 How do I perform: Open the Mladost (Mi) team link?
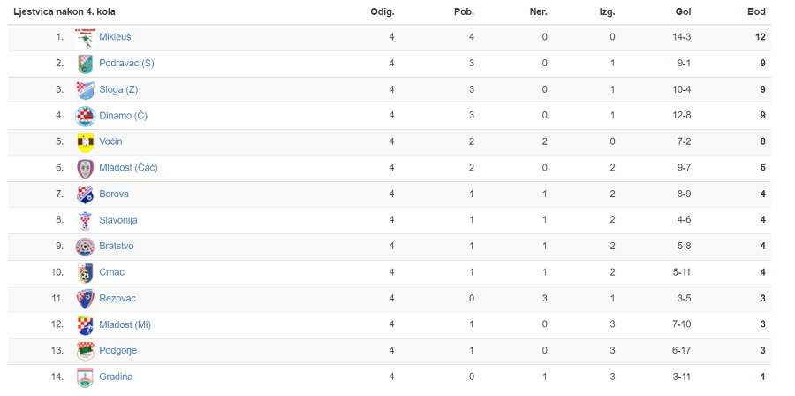(x=125, y=324)
